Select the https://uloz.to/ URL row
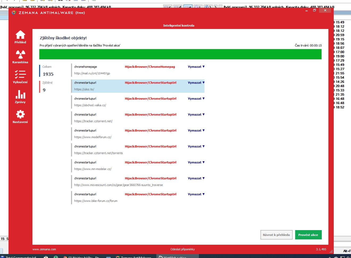 click(84, 89)
